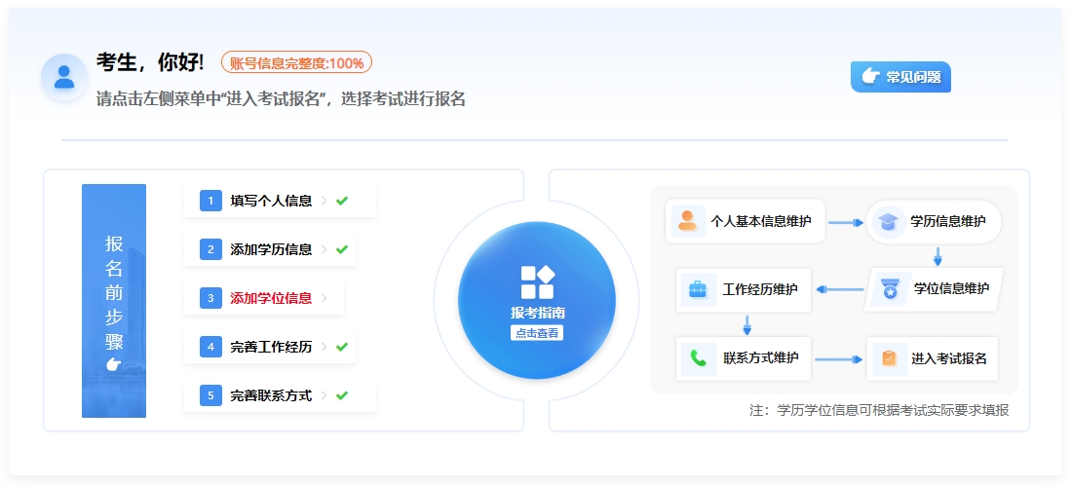Click the green phone icon for 联系方式维护

tap(699, 357)
